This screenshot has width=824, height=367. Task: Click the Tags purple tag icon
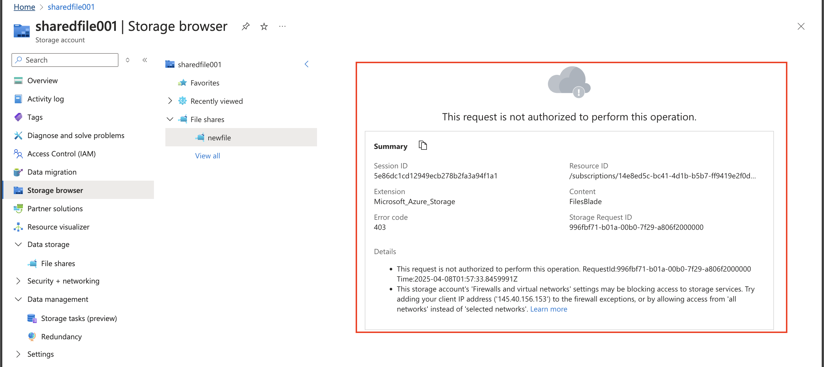pyautogui.click(x=18, y=117)
